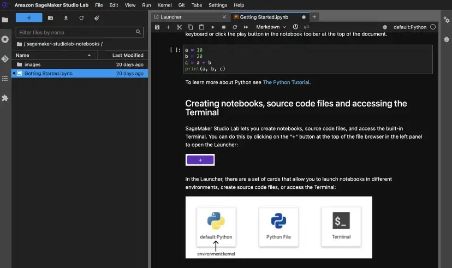The height and width of the screenshot is (268, 452).
Task: Click the Amazon SageMaker Studio Lab logo
Action: pyautogui.click(x=5, y=5)
